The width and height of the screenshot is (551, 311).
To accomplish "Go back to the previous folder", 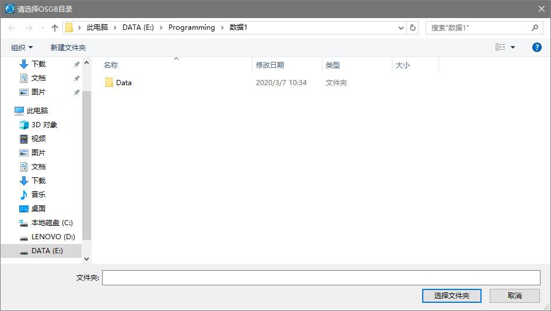I will 12,28.
